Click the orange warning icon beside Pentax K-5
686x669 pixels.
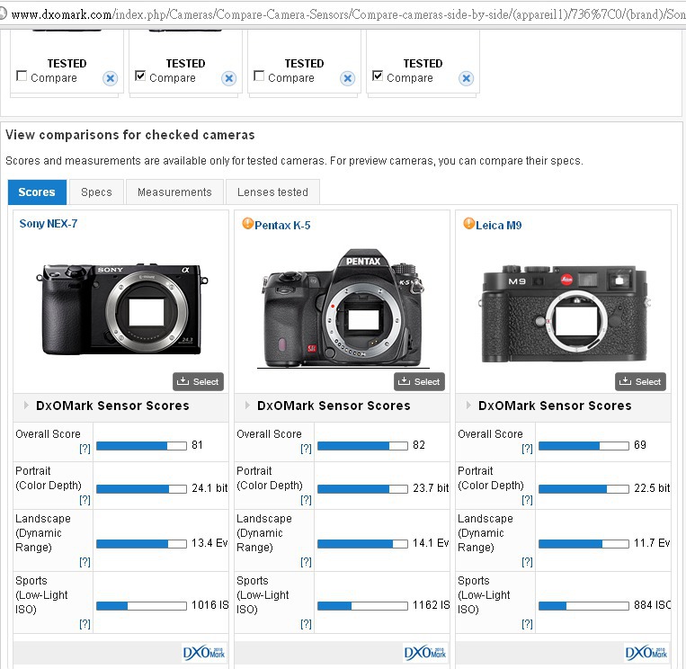click(x=248, y=224)
